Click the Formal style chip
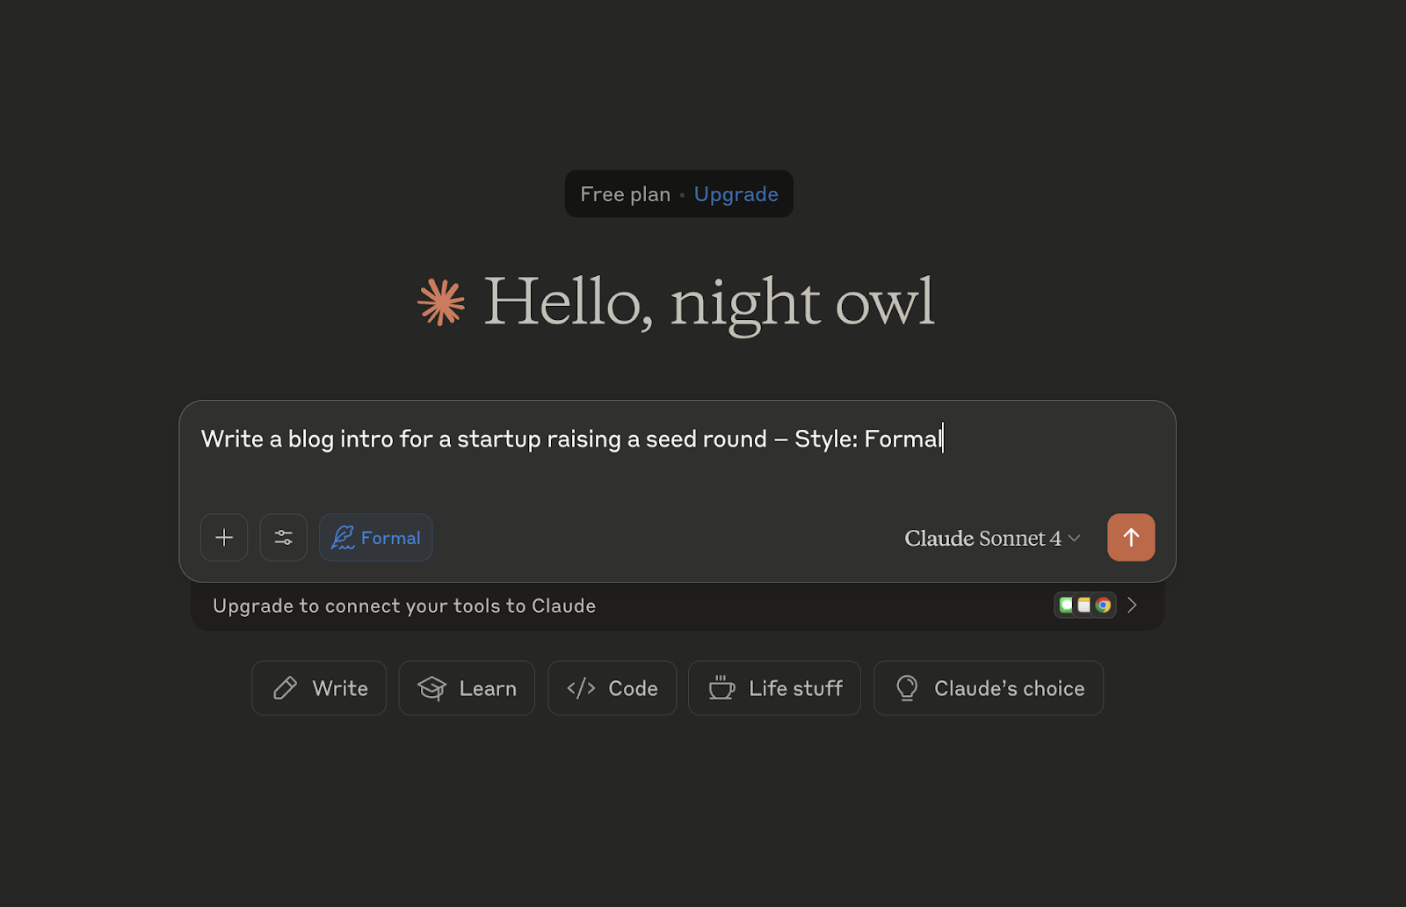1406x907 pixels. (376, 537)
